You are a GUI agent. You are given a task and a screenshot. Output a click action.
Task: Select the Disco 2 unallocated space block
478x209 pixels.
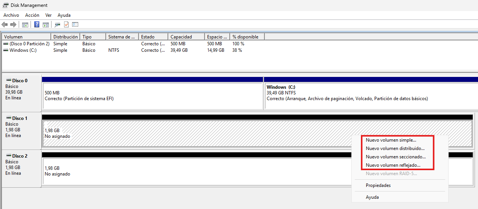[x=191, y=171]
